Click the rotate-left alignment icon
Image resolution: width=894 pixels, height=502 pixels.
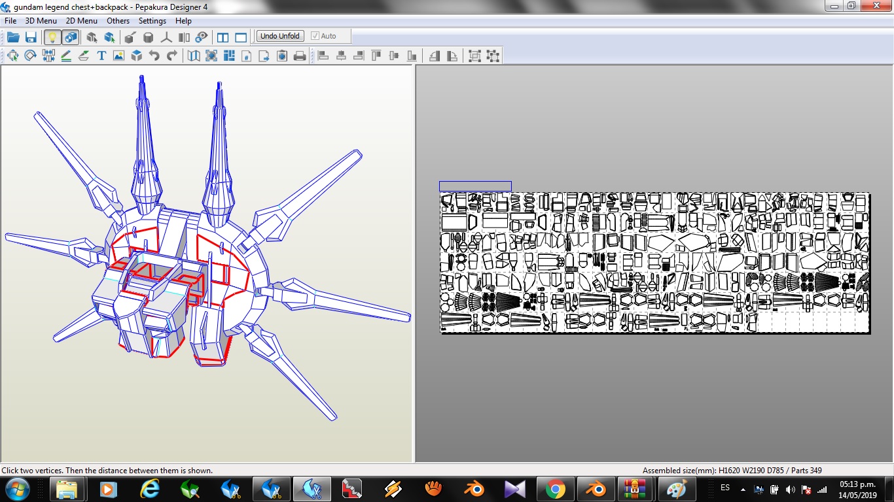coord(435,56)
